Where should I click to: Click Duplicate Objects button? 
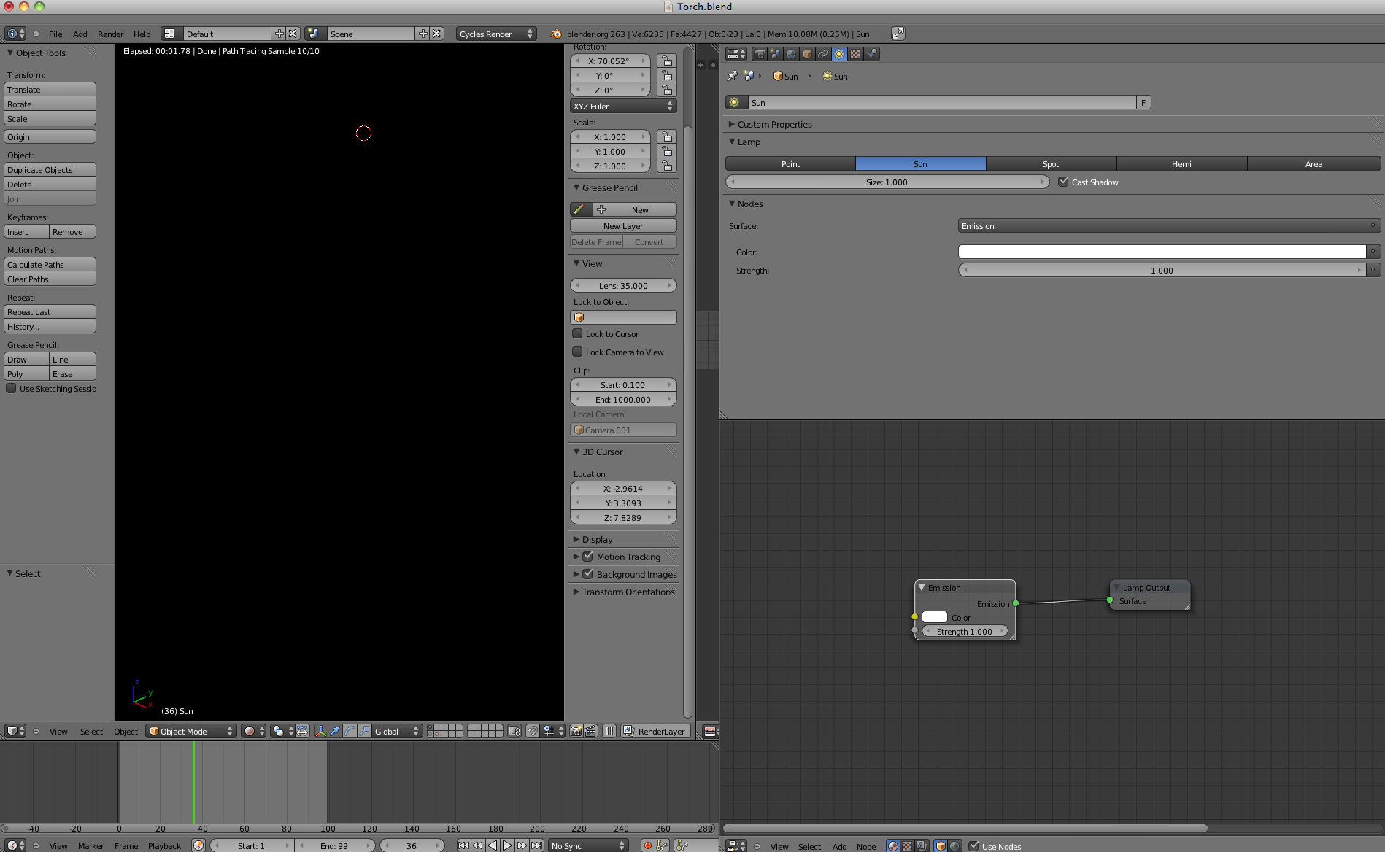click(x=50, y=169)
